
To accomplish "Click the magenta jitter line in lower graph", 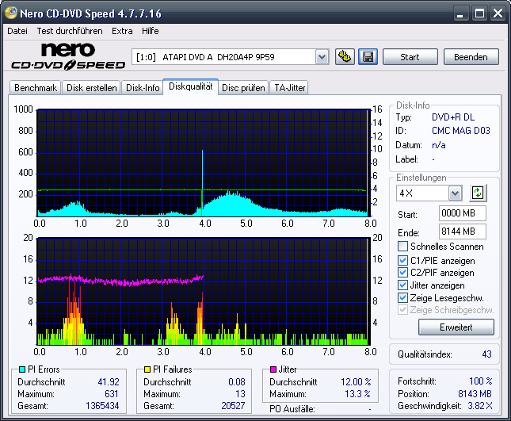I will pos(120,281).
